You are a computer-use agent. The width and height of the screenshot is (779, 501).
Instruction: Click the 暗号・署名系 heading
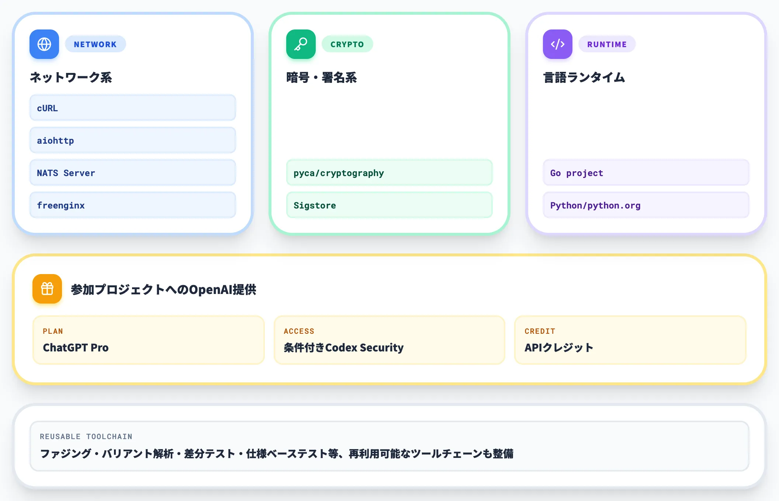click(322, 77)
